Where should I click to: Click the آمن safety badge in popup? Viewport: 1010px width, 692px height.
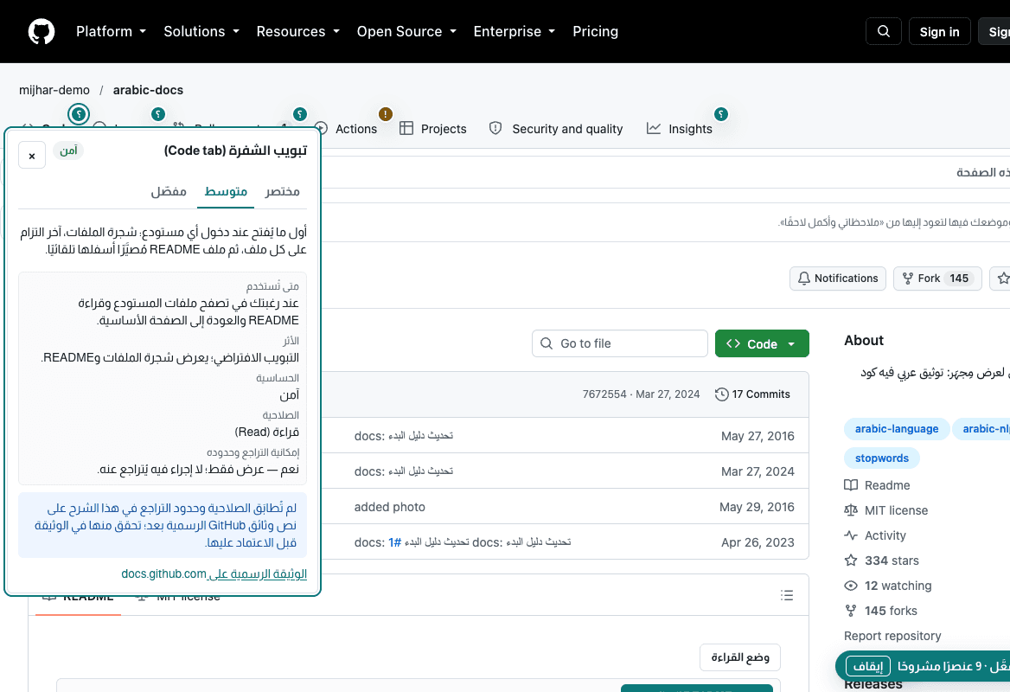point(68,151)
